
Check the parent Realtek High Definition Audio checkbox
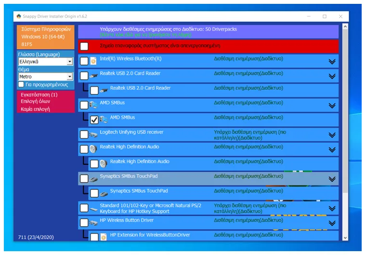84,149
